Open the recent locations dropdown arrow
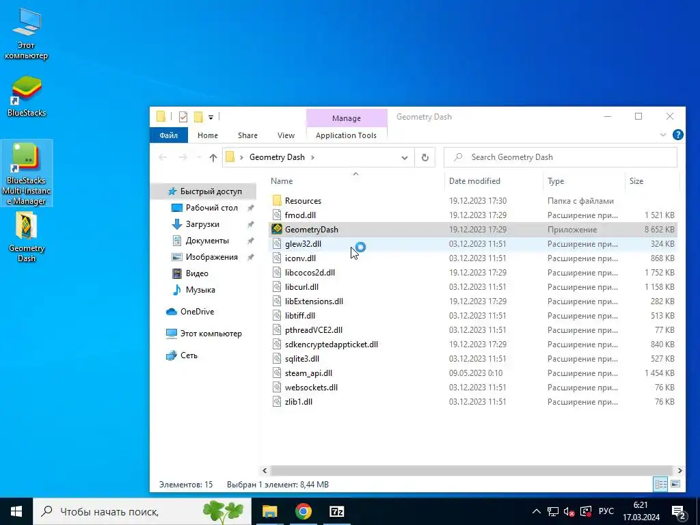 [199, 158]
